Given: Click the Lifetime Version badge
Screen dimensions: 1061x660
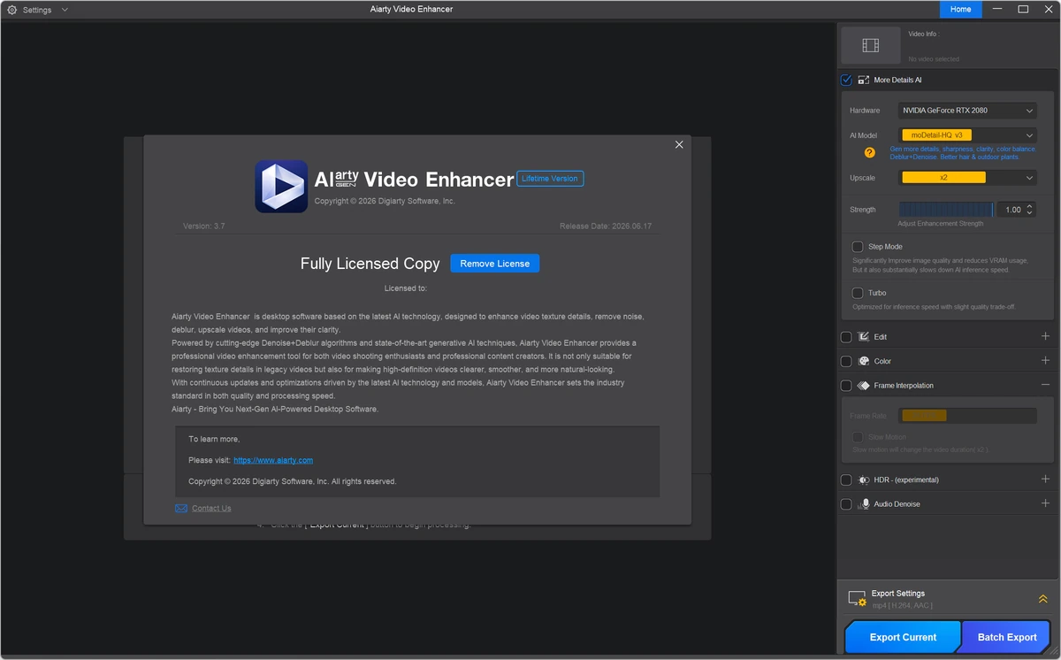Looking at the screenshot, I should [550, 179].
